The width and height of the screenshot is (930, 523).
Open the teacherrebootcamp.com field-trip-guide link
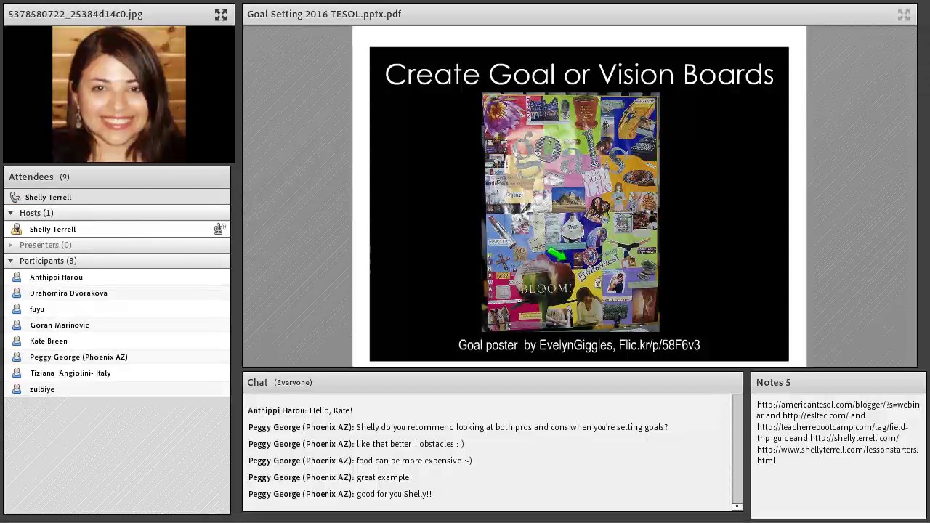tap(832, 433)
